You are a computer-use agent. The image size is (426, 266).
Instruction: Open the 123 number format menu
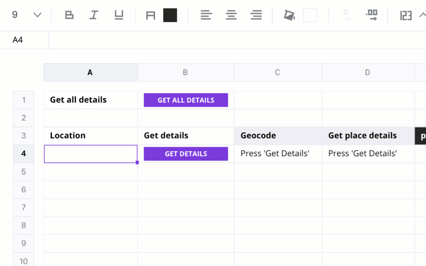pyautogui.click(x=406, y=15)
